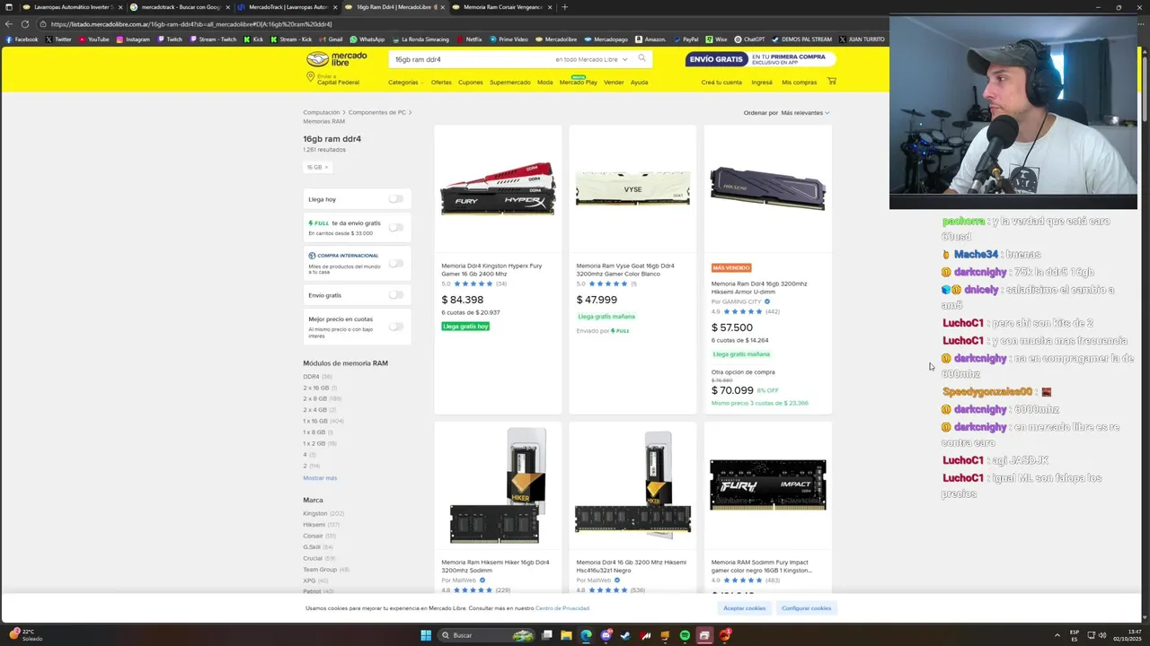Click the Mercado Libre logo

point(337,59)
